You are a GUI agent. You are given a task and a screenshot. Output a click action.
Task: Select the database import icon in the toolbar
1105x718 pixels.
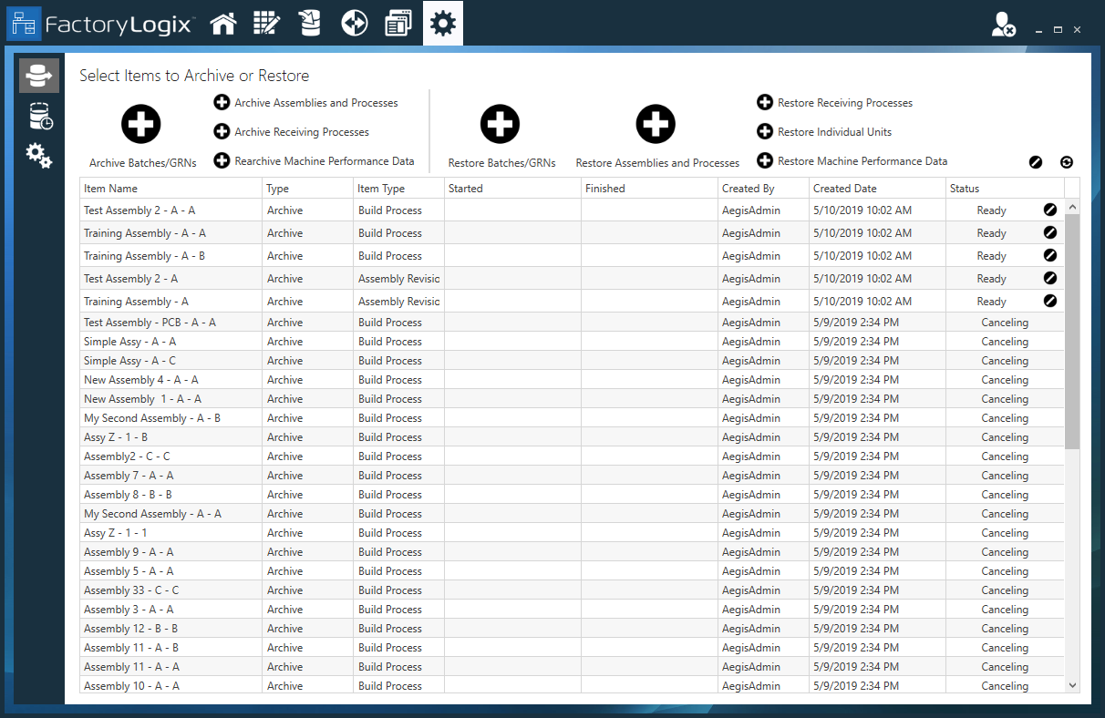pyautogui.click(x=310, y=23)
